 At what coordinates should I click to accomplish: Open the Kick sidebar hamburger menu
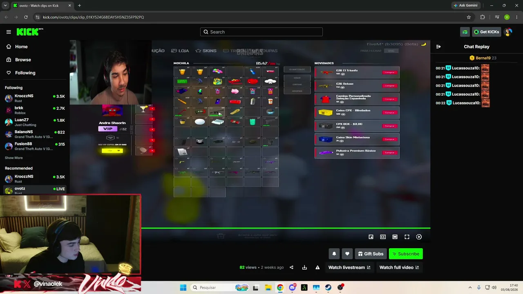click(x=9, y=32)
